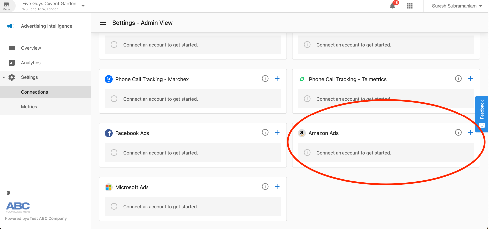
Task: Open the notifications bell
Action: (392, 6)
